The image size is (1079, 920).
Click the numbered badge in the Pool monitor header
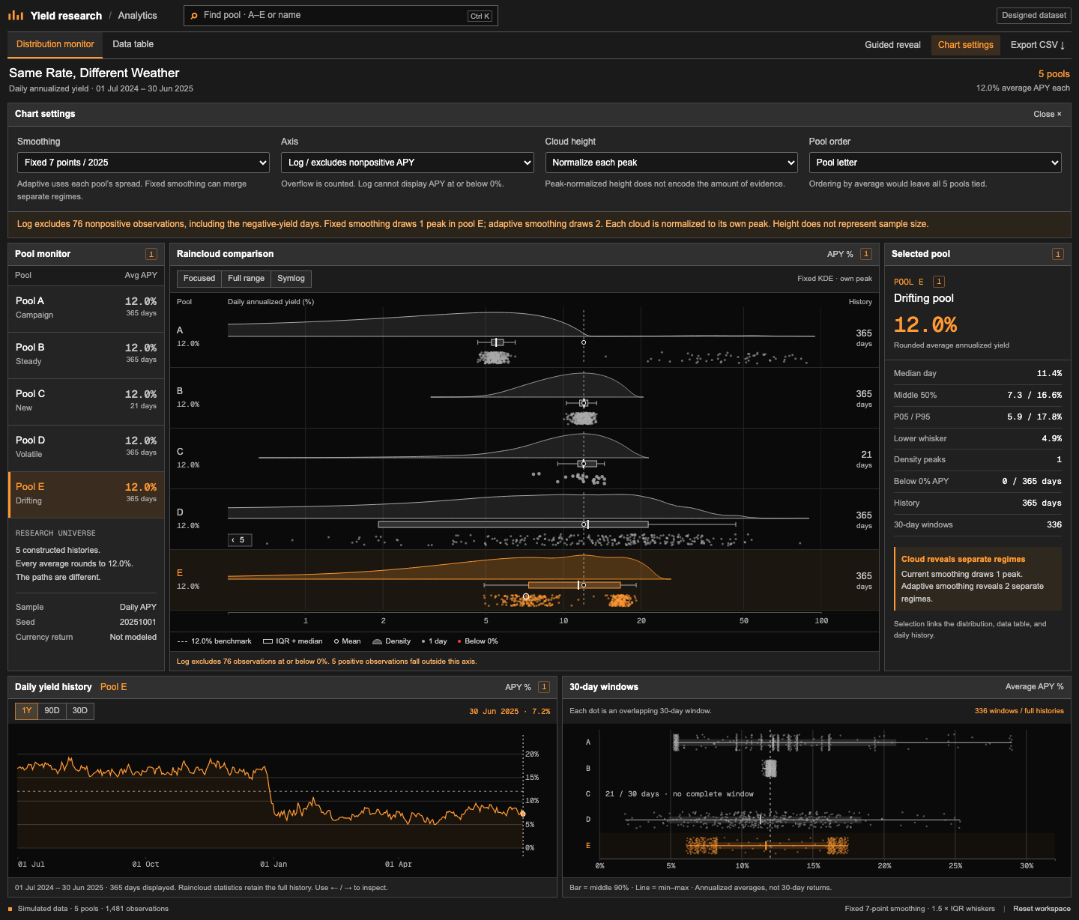151,254
